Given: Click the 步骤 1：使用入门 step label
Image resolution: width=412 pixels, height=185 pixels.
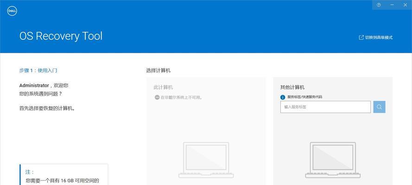Looking at the screenshot, I should coord(38,70).
